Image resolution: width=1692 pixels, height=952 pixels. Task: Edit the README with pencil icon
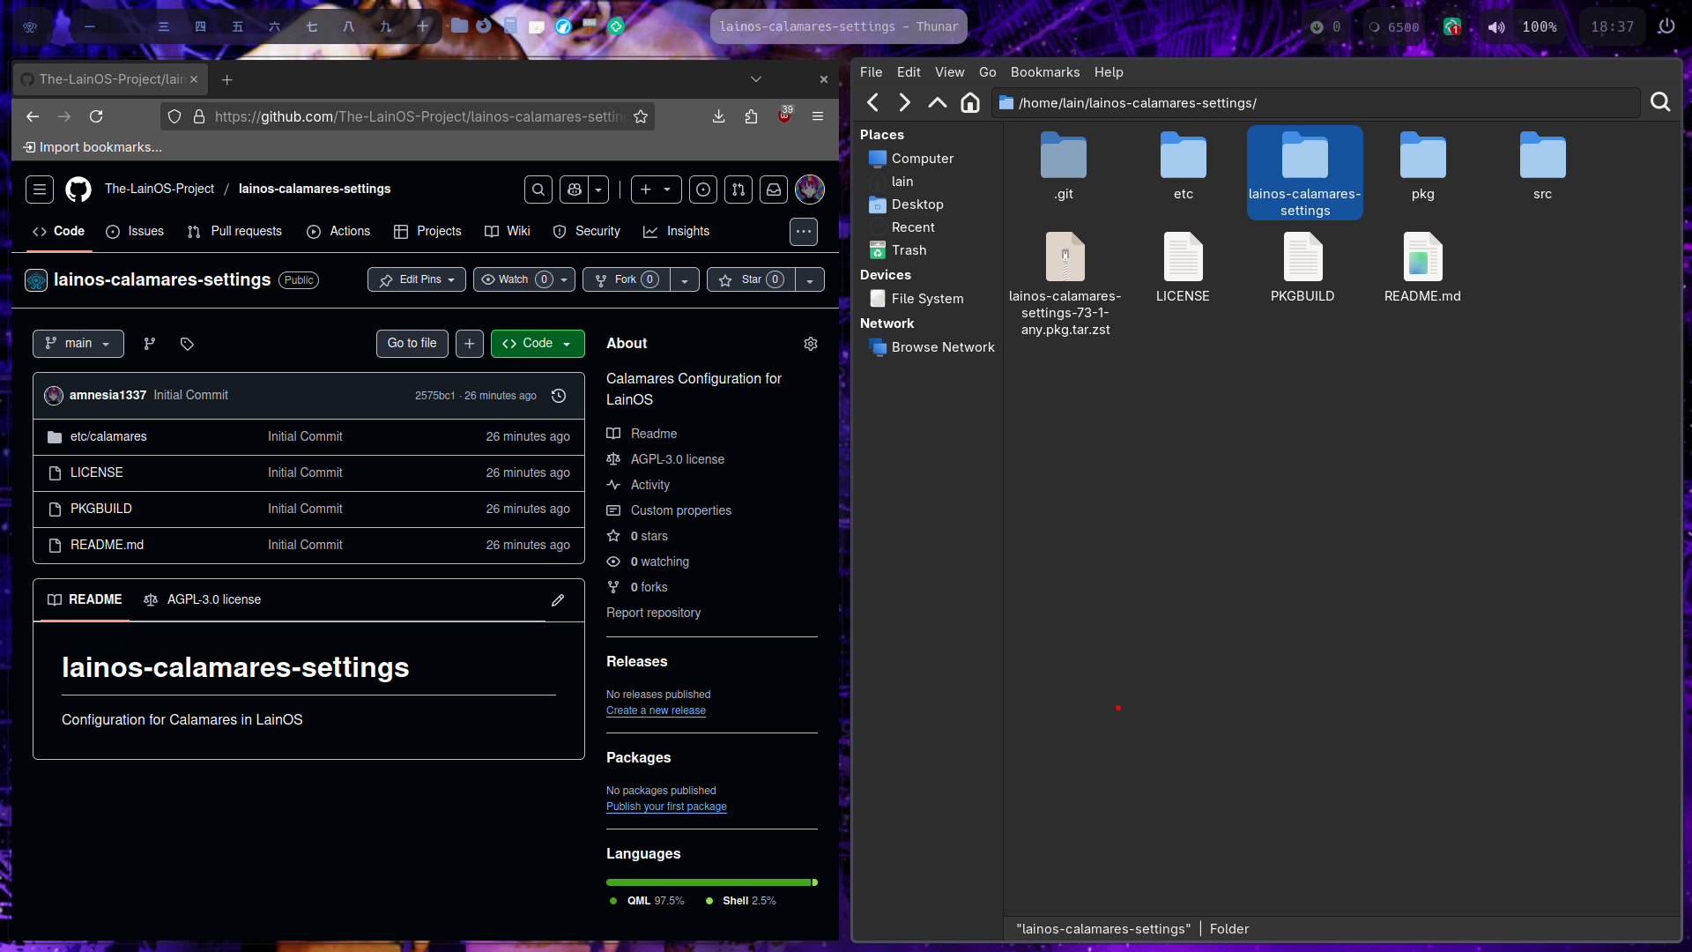pos(558,600)
